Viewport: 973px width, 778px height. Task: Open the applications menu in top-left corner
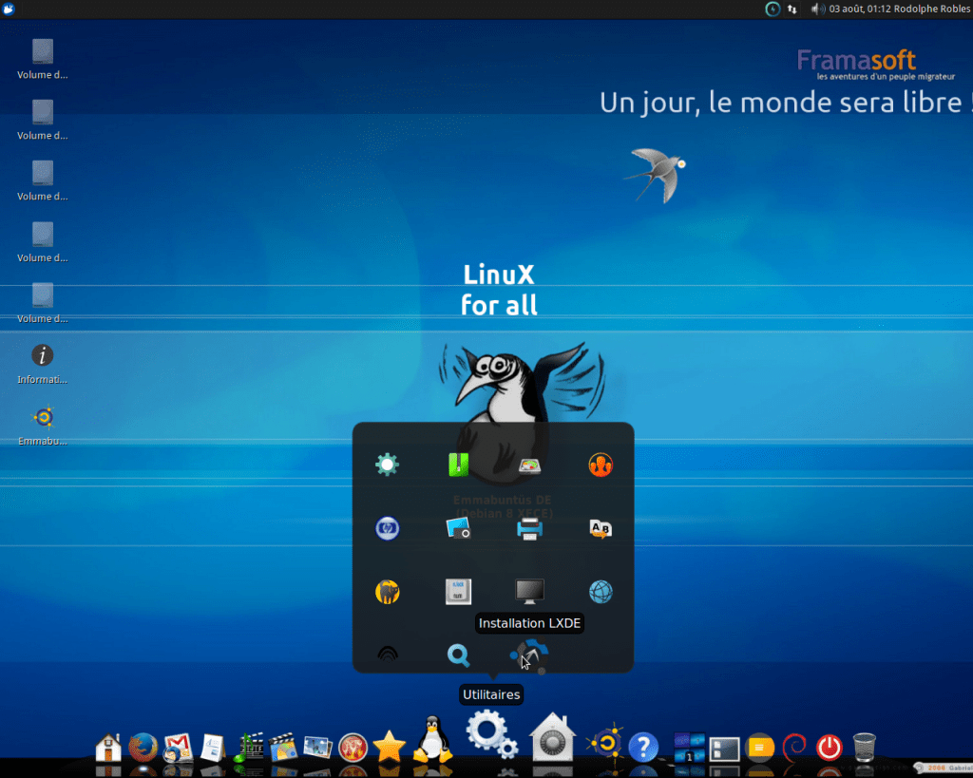click(x=10, y=9)
